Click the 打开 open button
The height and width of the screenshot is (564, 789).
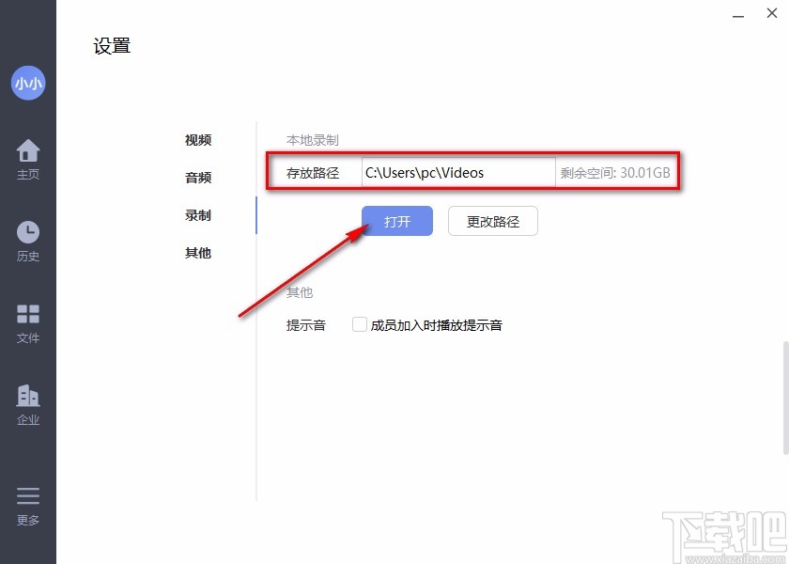click(396, 220)
